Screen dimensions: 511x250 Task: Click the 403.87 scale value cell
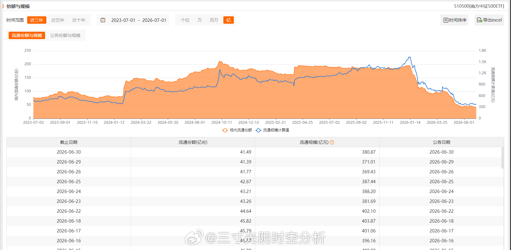click(x=317, y=221)
